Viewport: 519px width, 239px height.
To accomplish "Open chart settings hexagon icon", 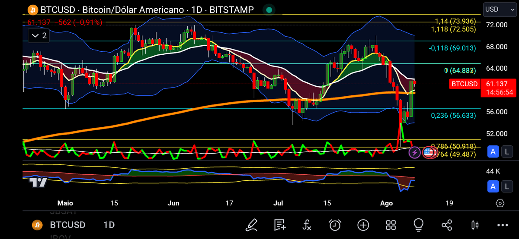I will click(x=500, y=203).
